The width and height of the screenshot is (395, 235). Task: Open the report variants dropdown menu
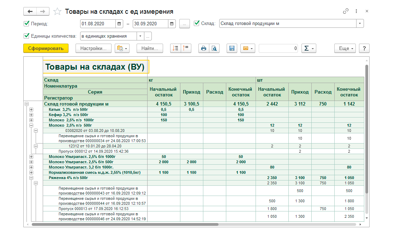pos(122,49)
